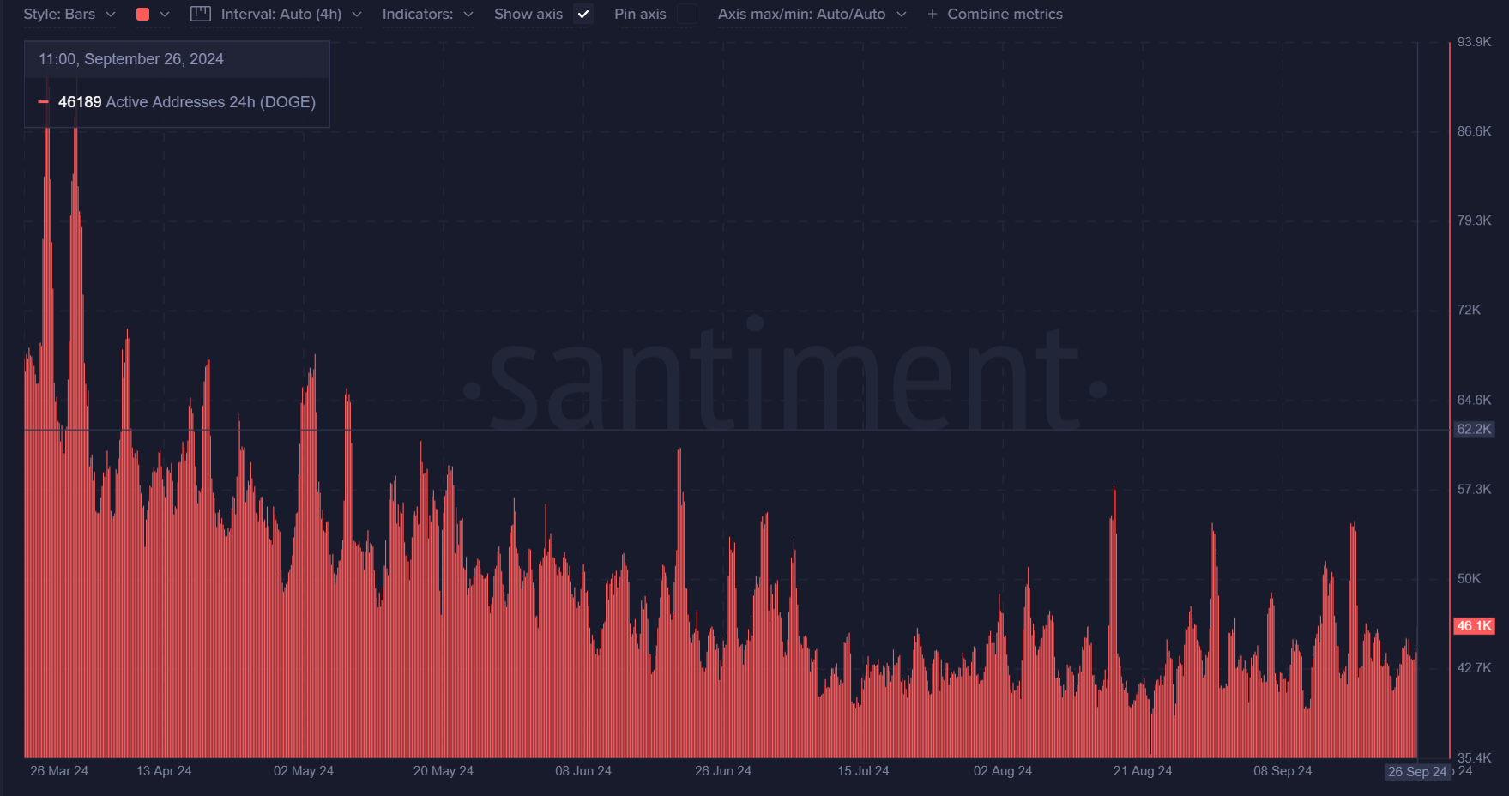Click the 50K y-axis label

tap(1469, 578)
